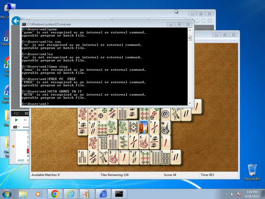
Task: Activate the cmd.exe taskbar button
Action: pos(119,194)
